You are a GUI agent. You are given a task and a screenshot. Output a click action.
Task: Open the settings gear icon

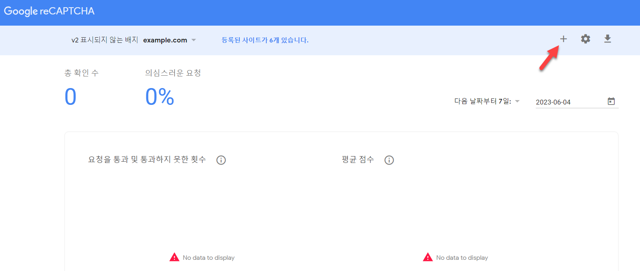click(585, 39)
